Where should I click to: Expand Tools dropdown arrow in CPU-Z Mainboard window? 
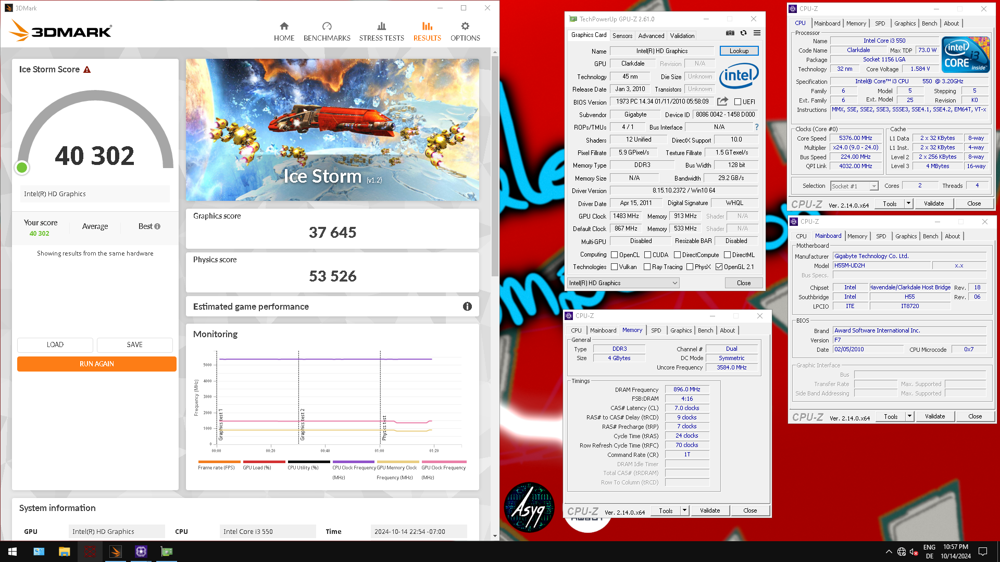click(x=909, y=416)
